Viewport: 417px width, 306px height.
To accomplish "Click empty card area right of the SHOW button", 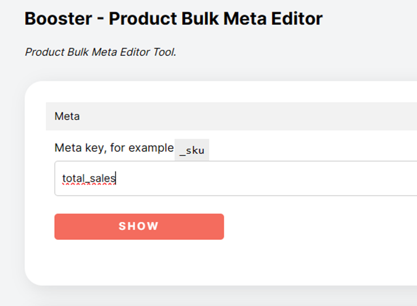I will (x=319, y=226).
